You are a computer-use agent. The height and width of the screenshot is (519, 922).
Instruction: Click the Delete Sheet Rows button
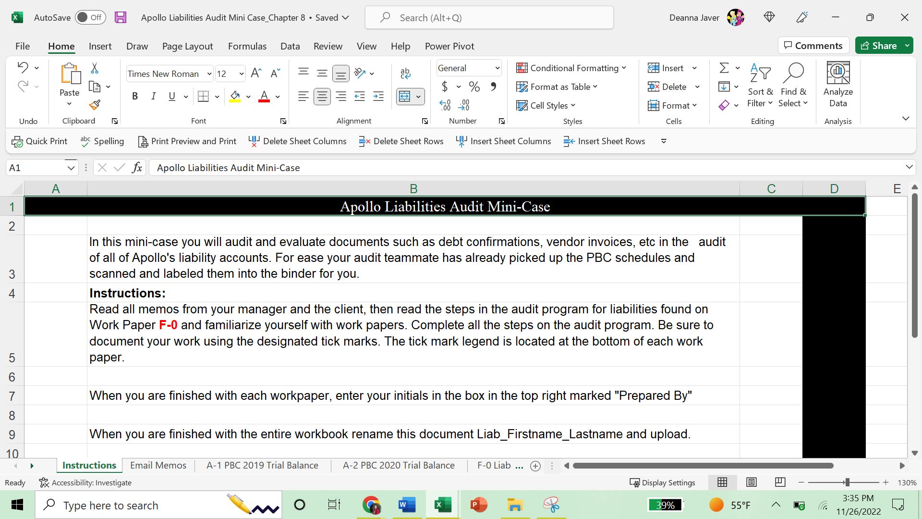tap(401, 141)
